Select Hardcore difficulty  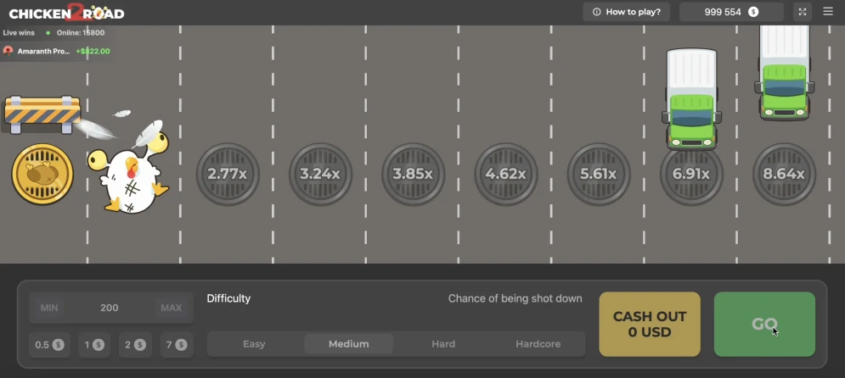point(538,344)
